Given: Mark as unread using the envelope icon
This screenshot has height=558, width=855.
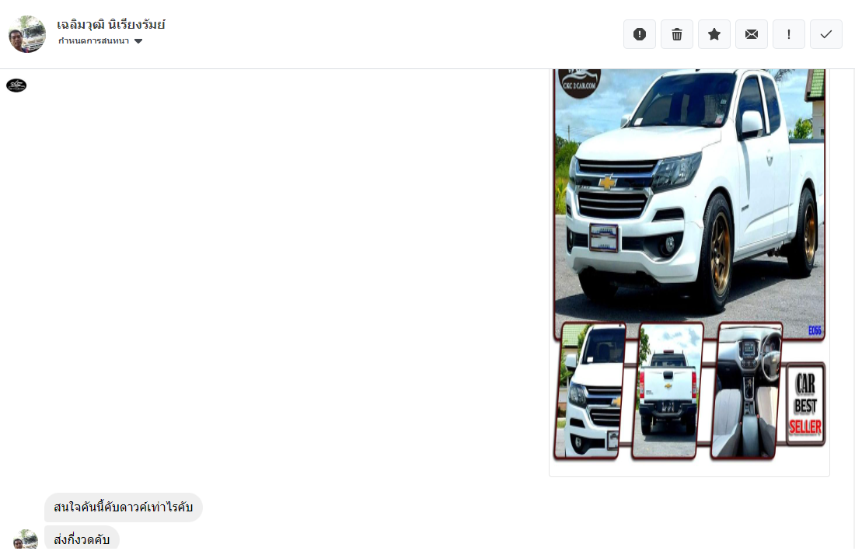Looking at the screenshot, I should (752, 34).
